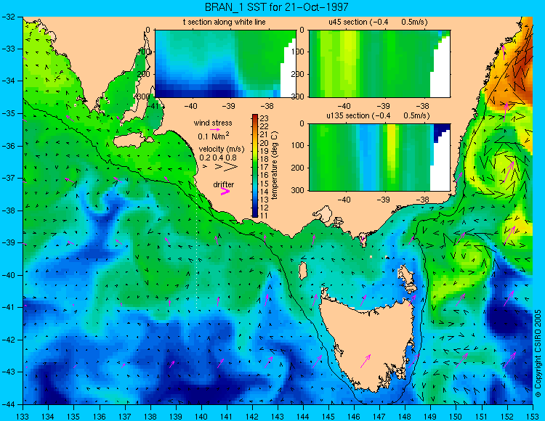Image resolution: width=545 pixels, height=421 pixels.
Task: Select the "t section along white line" label
Action: coord(225,22)
